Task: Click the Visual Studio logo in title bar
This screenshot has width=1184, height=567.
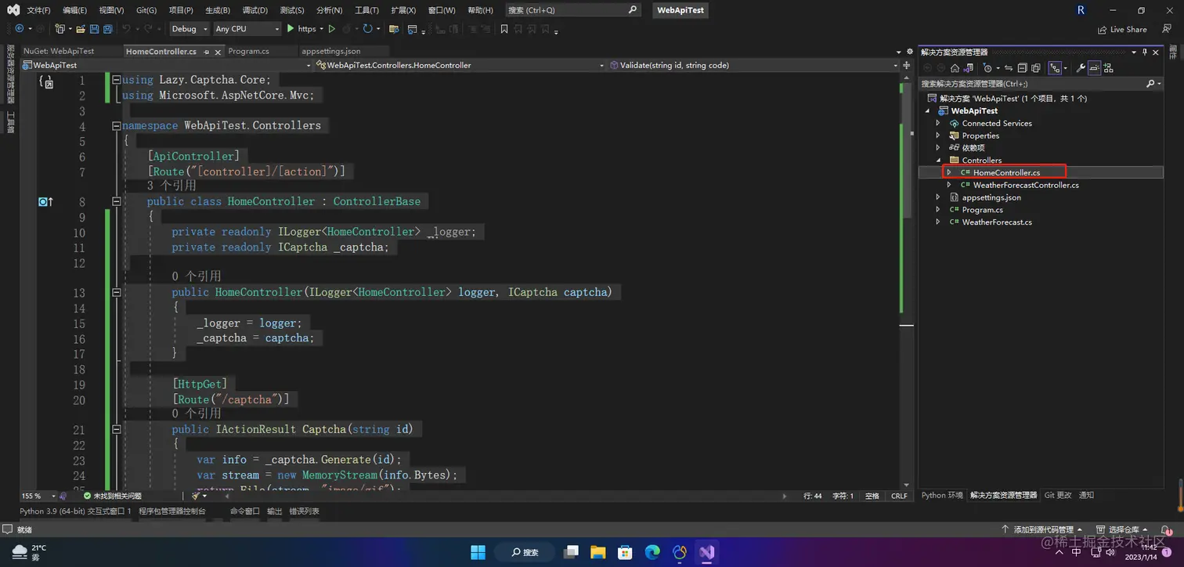Action: point(13,10)
